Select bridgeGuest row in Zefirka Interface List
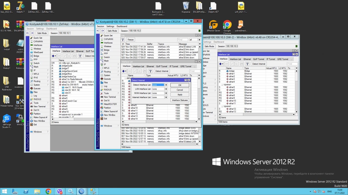 click(73, 66)
